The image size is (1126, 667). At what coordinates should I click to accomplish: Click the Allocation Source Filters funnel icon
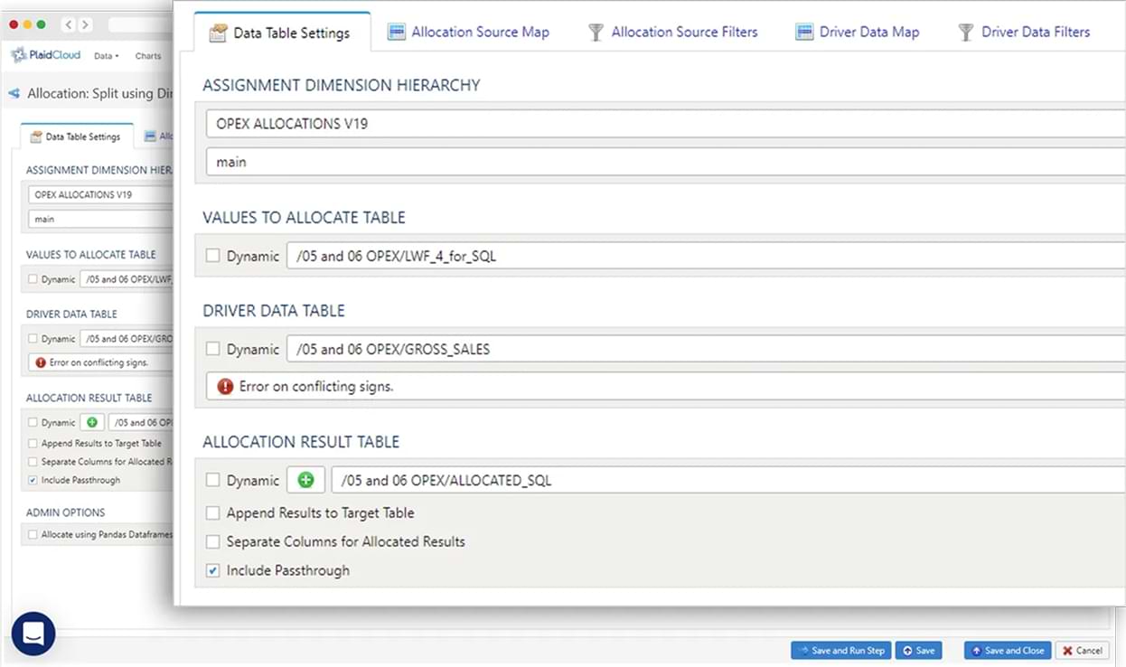point(596,33)
